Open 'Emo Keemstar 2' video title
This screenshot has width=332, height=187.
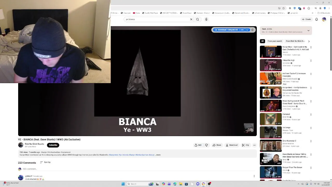pos(289,141)
